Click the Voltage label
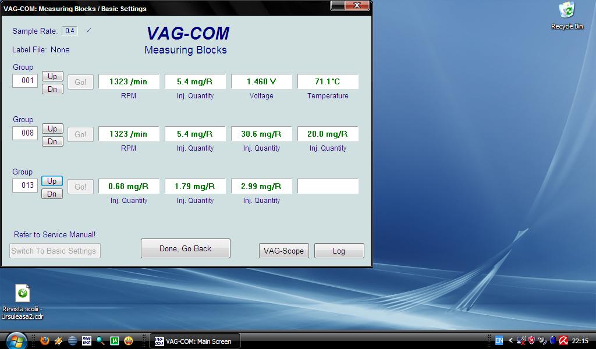Image resolution: width=596 pixels, height=349 pixels. (x=261, y=96)
